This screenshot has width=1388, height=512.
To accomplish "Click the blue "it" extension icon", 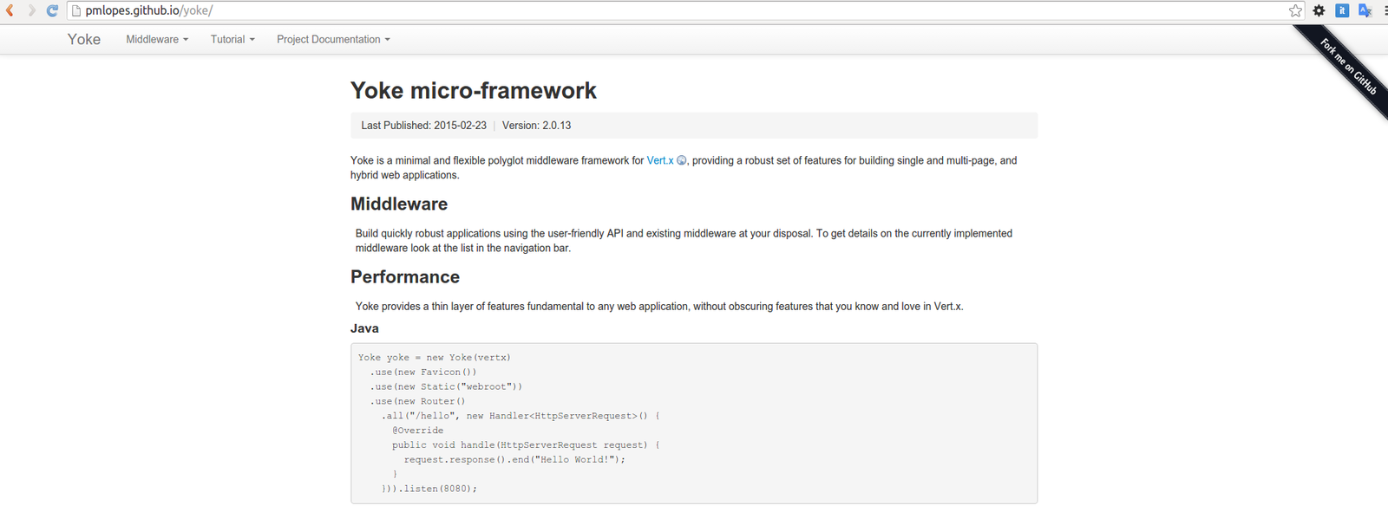I will (x=1342, y=10).
